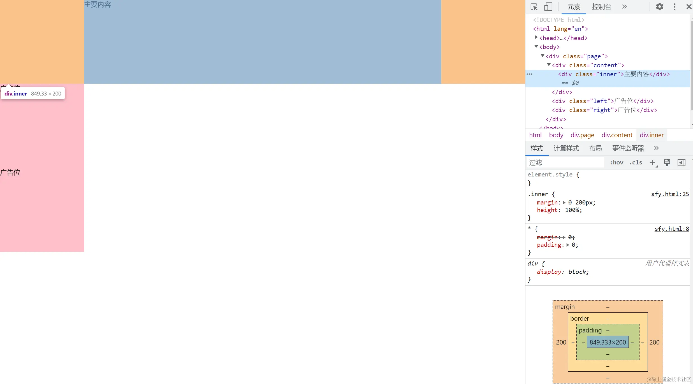Show the computed styles sidebar icon
Image resolution: width=693 pixels, height=384 pixels.
682,162
